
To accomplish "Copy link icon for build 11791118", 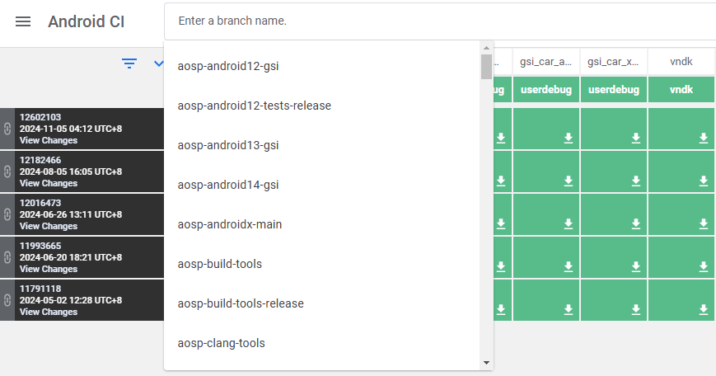I will pyautogui.click(x=7, y=300).
